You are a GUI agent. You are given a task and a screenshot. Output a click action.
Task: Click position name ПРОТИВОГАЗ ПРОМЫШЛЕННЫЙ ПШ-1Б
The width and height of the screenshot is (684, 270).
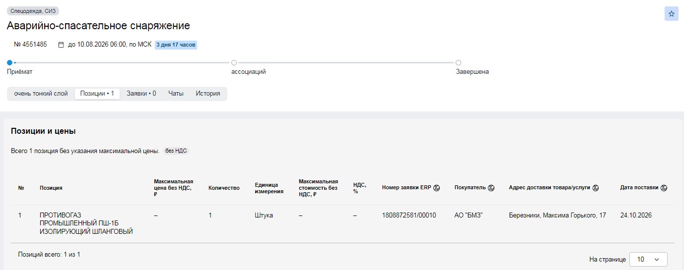(86, 223)
